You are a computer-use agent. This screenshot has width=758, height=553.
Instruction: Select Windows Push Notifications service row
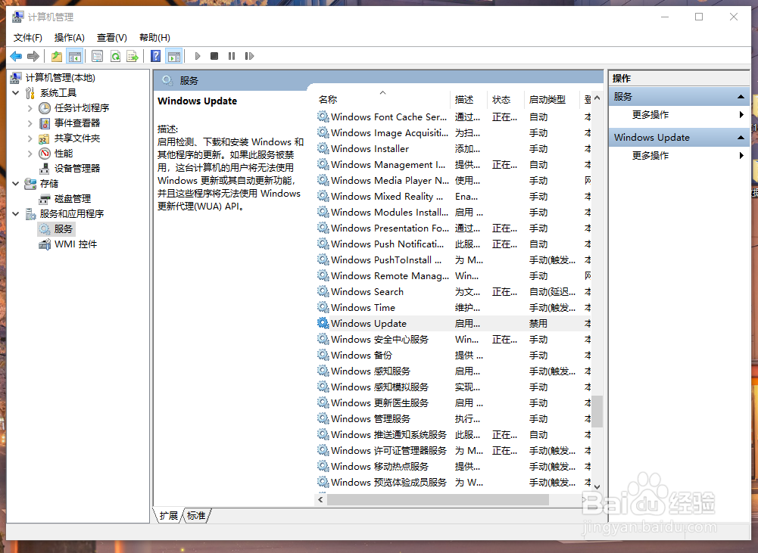tap(454, 244)
